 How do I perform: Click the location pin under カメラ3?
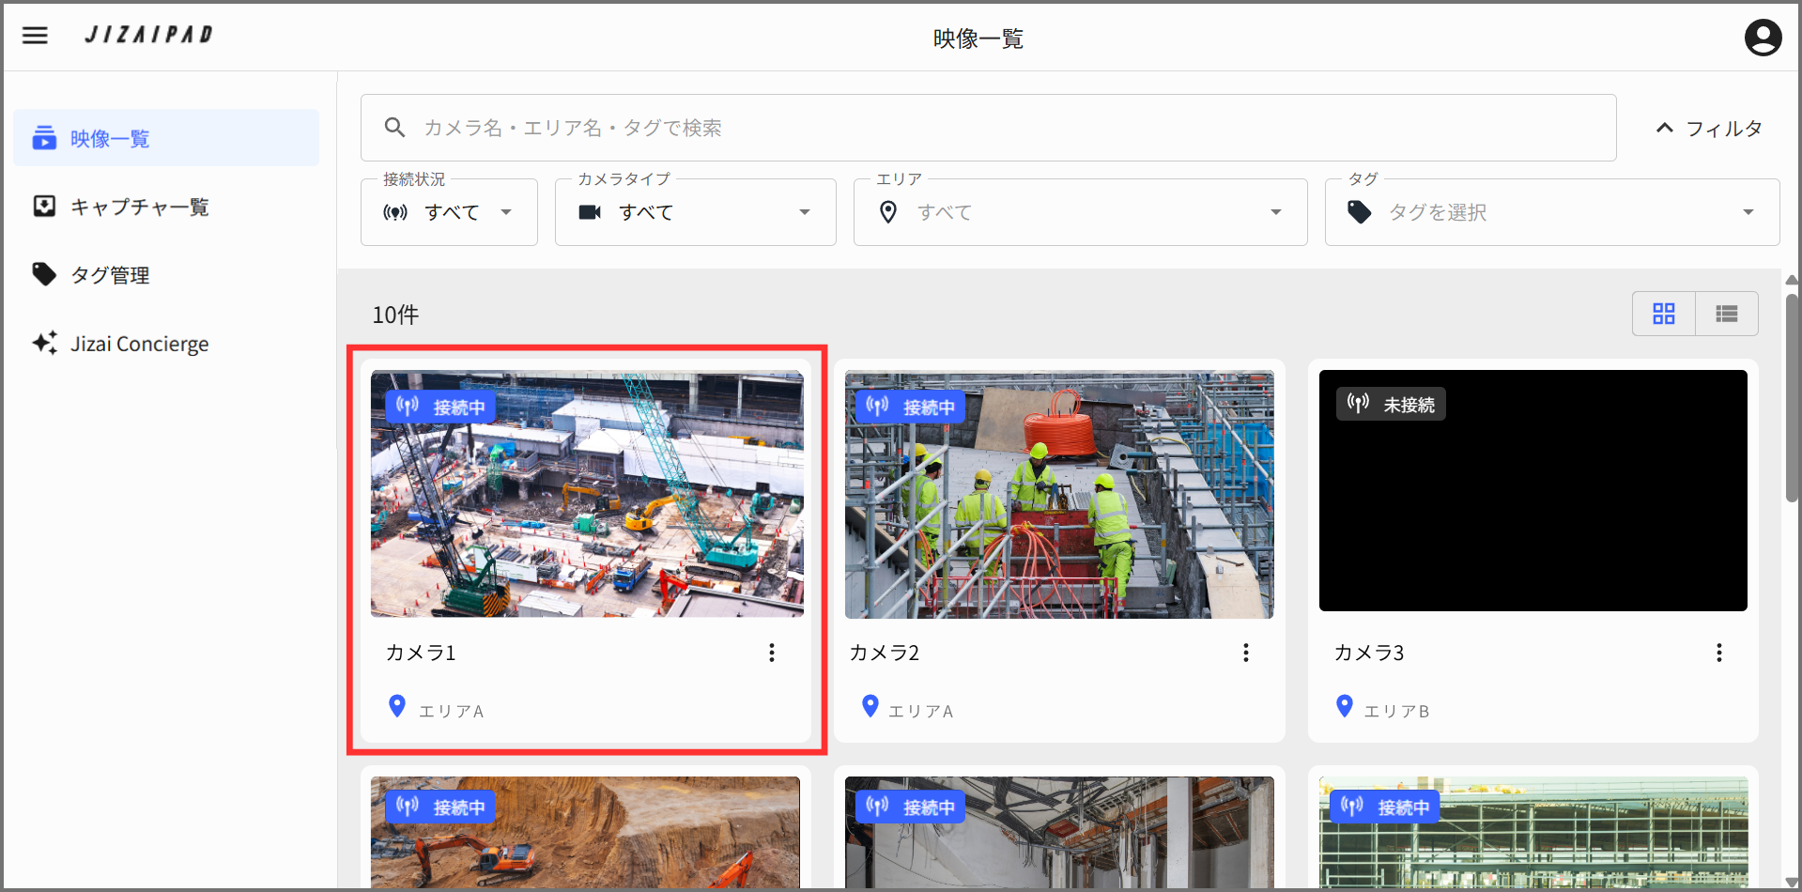(1345, 706)
